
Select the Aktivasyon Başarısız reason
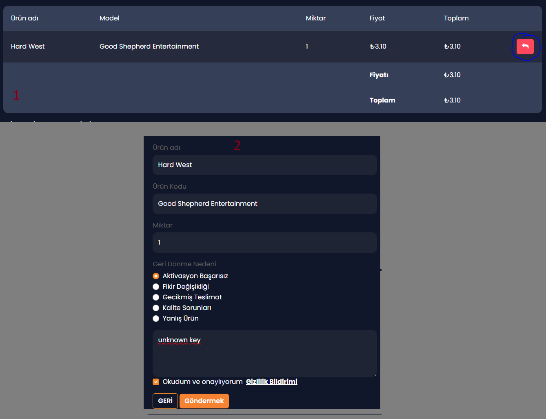point(156,276)
